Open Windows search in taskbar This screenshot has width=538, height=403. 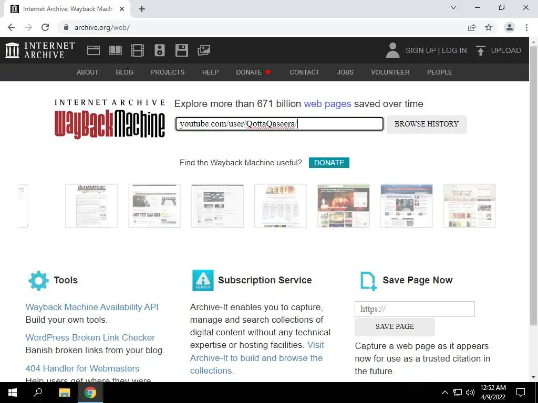tap(38, 393)
